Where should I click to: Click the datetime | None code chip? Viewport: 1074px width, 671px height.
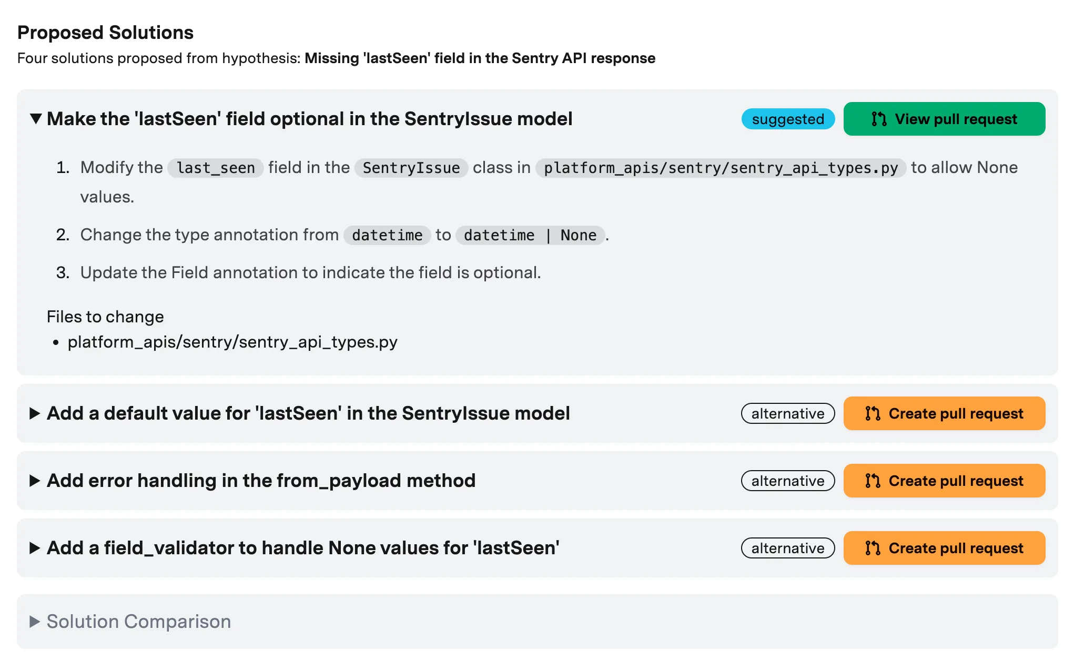pos(530,235)
